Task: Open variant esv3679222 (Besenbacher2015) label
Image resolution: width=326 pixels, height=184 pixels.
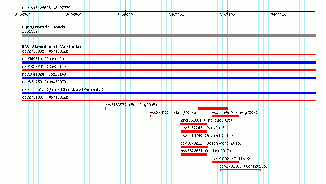Action: point(211,143)
